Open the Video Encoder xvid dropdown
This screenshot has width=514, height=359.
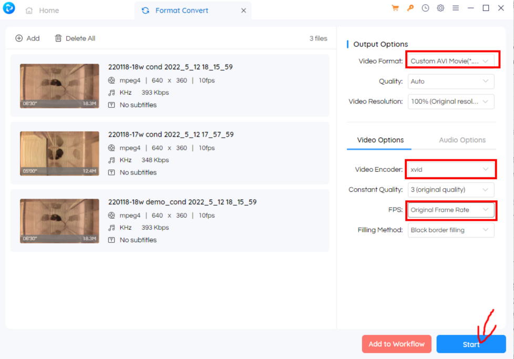451,169
